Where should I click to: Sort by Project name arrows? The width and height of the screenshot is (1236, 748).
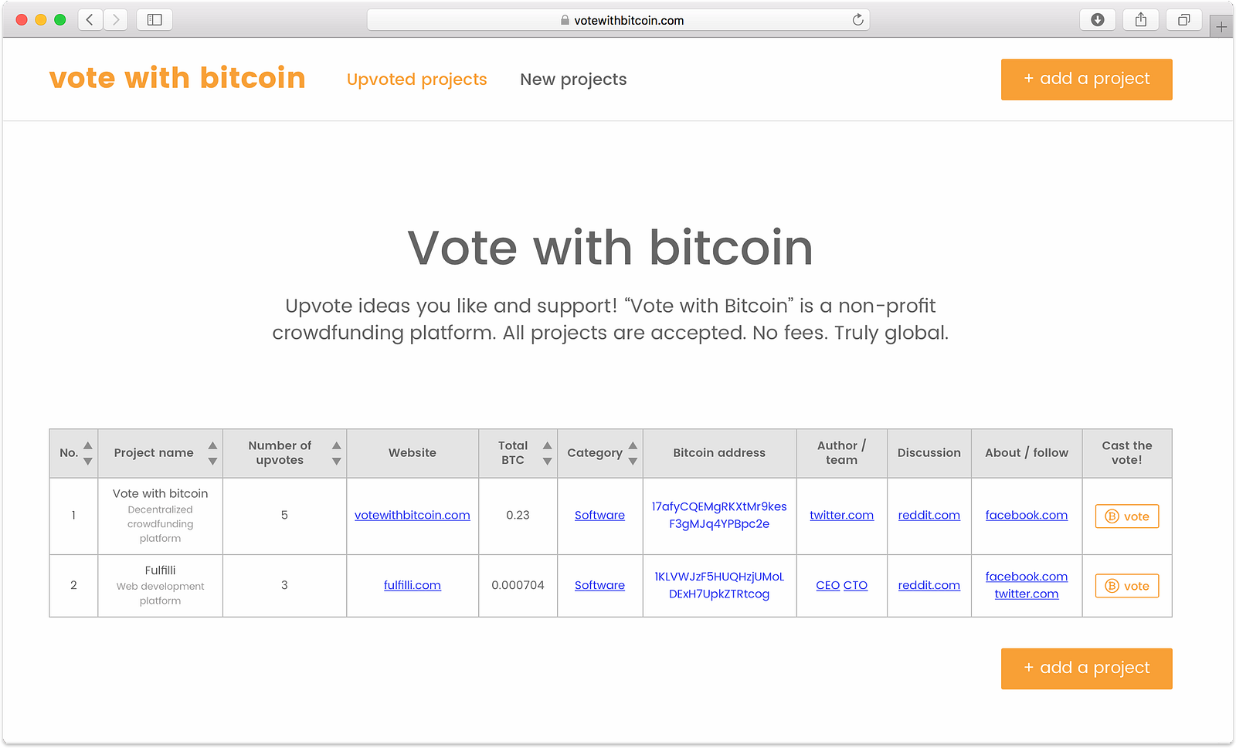point(212,453)
